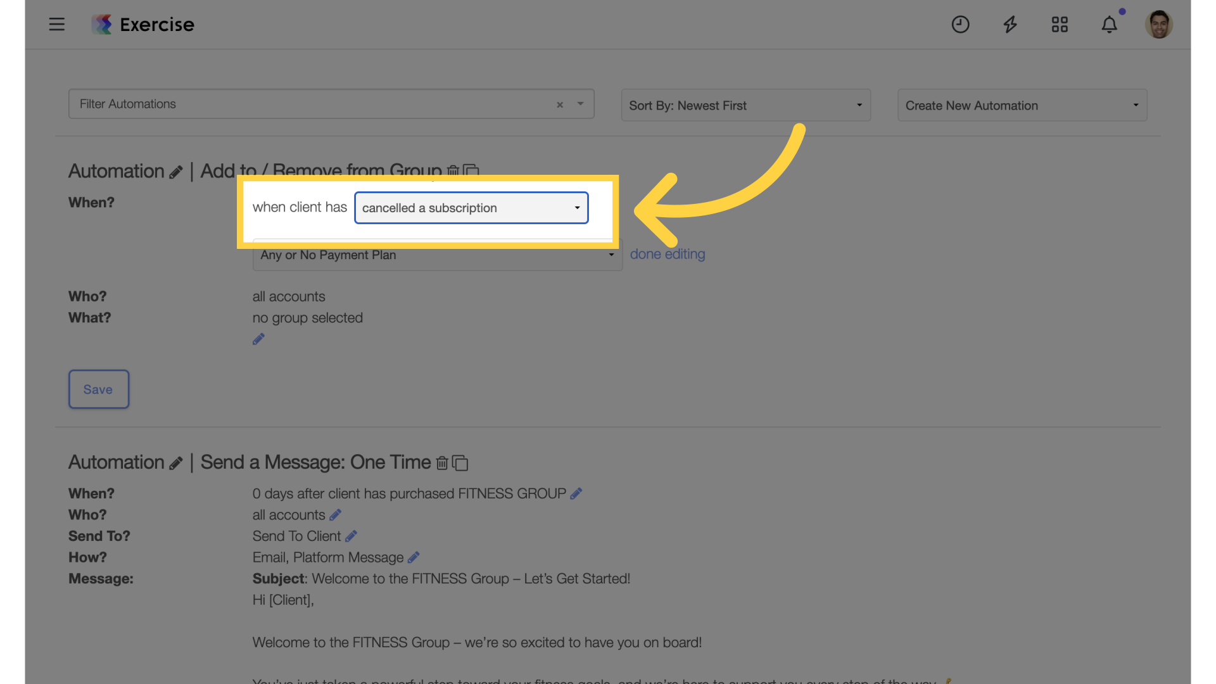This screenshot has height=684, width=1216.
Task: Edit the Send a Message automation name
Action: [175, 464]
